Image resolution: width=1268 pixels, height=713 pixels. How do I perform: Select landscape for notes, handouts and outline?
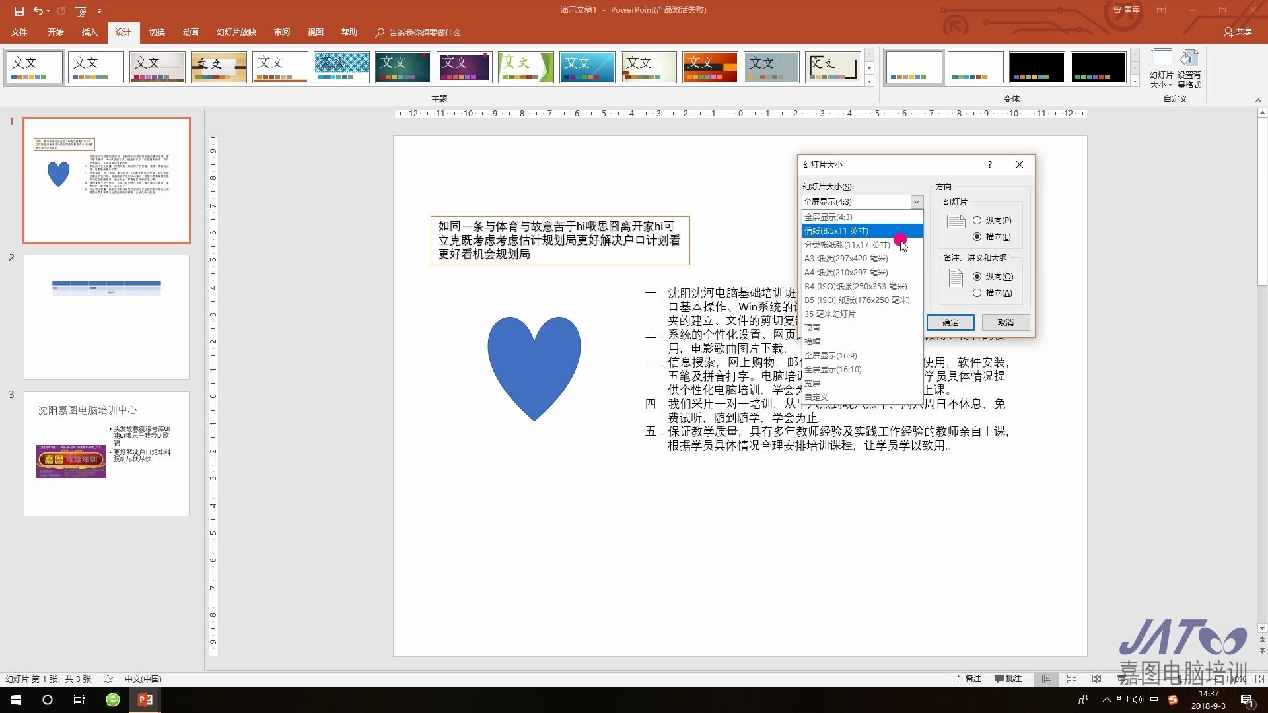[977, 293]
